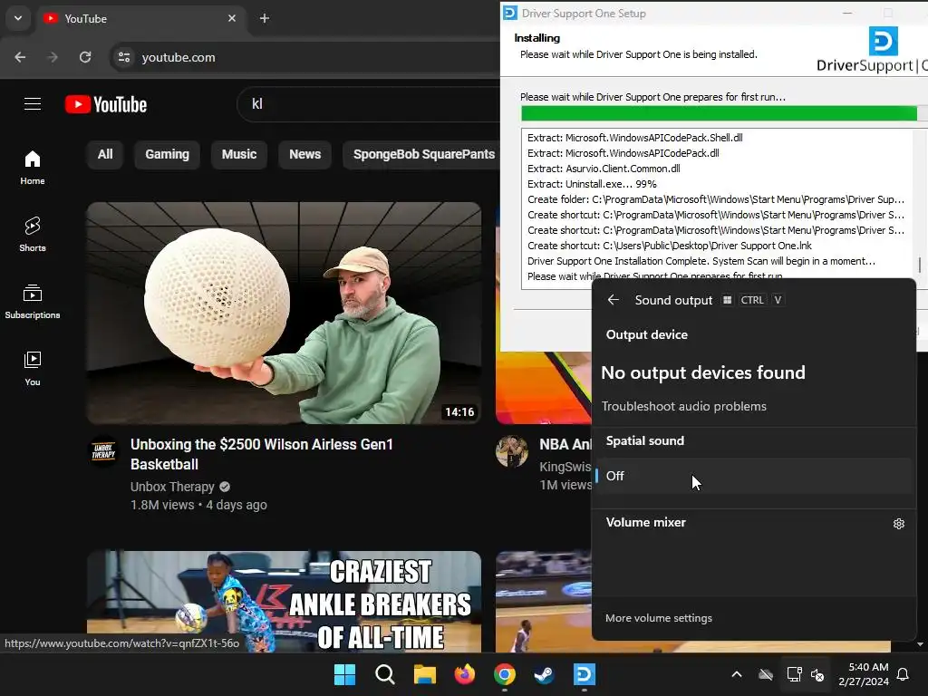Select the News filter chip

pyautogui.click(x=304, y=154)
